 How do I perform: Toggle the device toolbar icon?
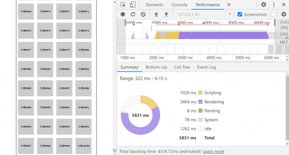[133, 5]
